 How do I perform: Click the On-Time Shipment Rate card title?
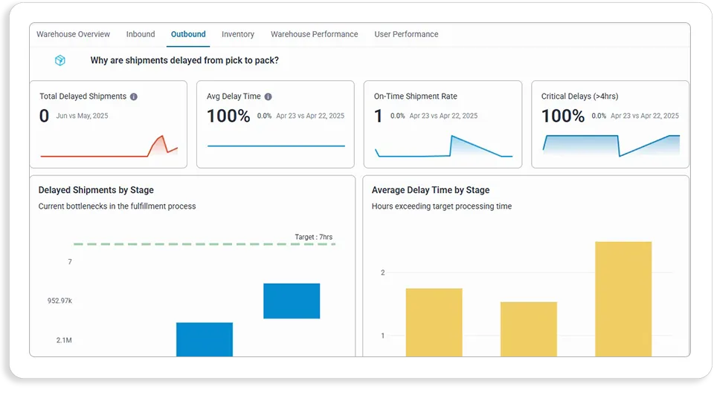click(415, 97)
